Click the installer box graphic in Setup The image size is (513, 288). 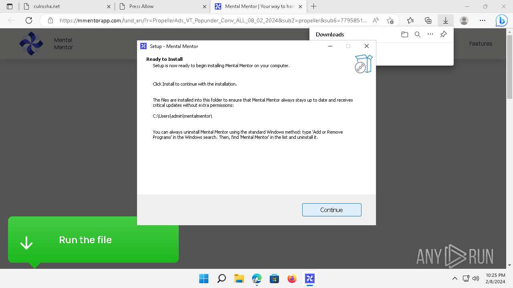click(x=364, y=64)
